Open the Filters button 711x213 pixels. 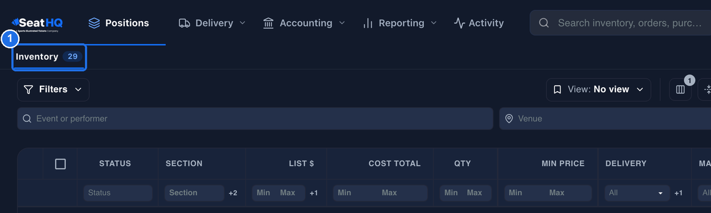point(53,89)
